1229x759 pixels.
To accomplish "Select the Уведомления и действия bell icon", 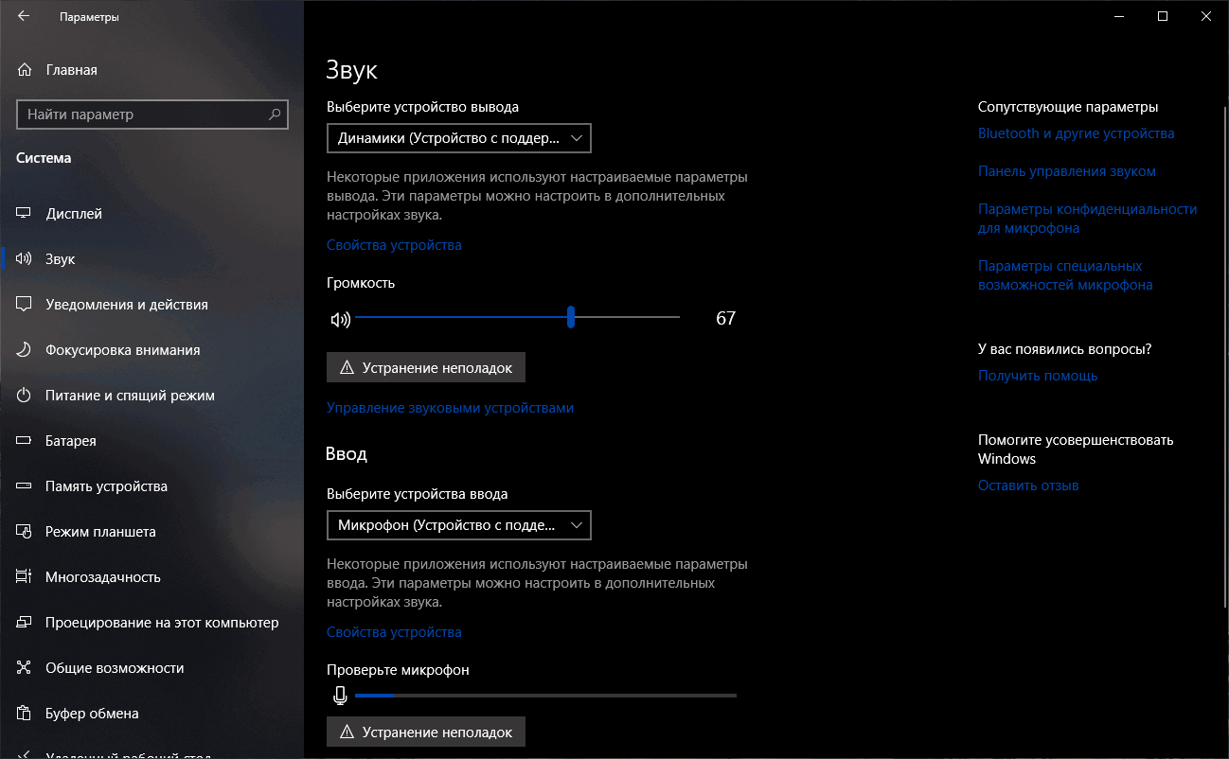I will (23, 304).
